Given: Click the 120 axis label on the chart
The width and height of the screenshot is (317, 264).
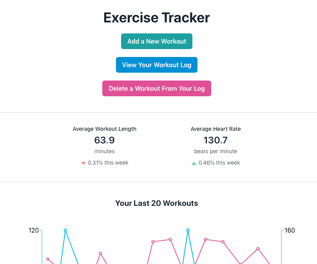Looking at the screenshot, I should point(33,231).
